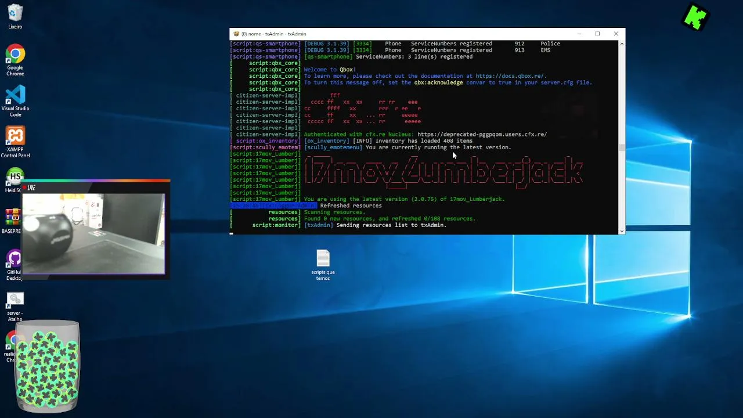Click the "Scanning resources." console line
This screenshot has width=743, height=418.
tap(334, 212)
